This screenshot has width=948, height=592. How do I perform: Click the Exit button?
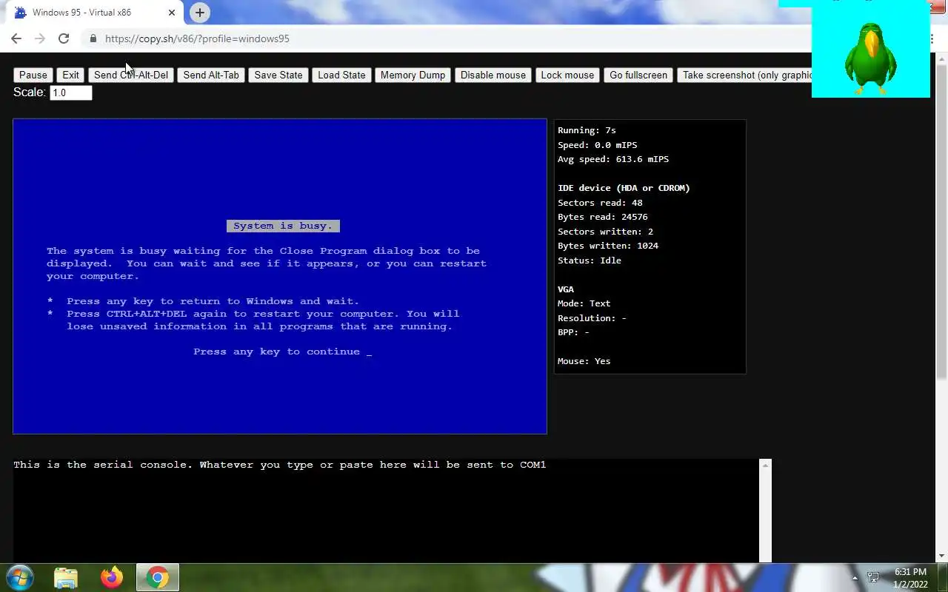70,75
